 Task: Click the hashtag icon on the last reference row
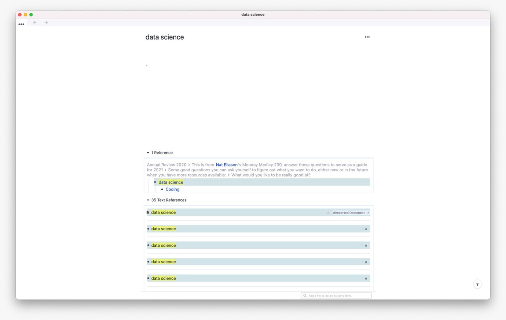click(366, 278)
